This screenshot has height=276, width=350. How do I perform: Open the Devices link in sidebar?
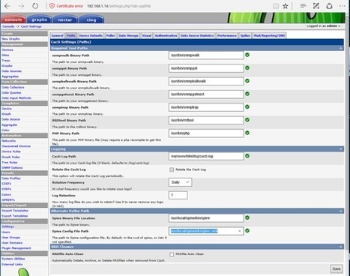click(7, 49)
